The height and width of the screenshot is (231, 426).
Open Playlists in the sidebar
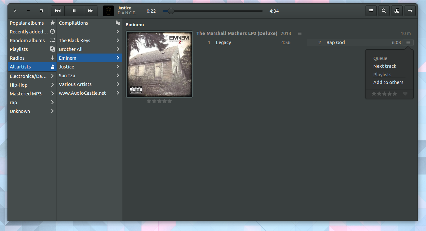(x=32, y=49)
